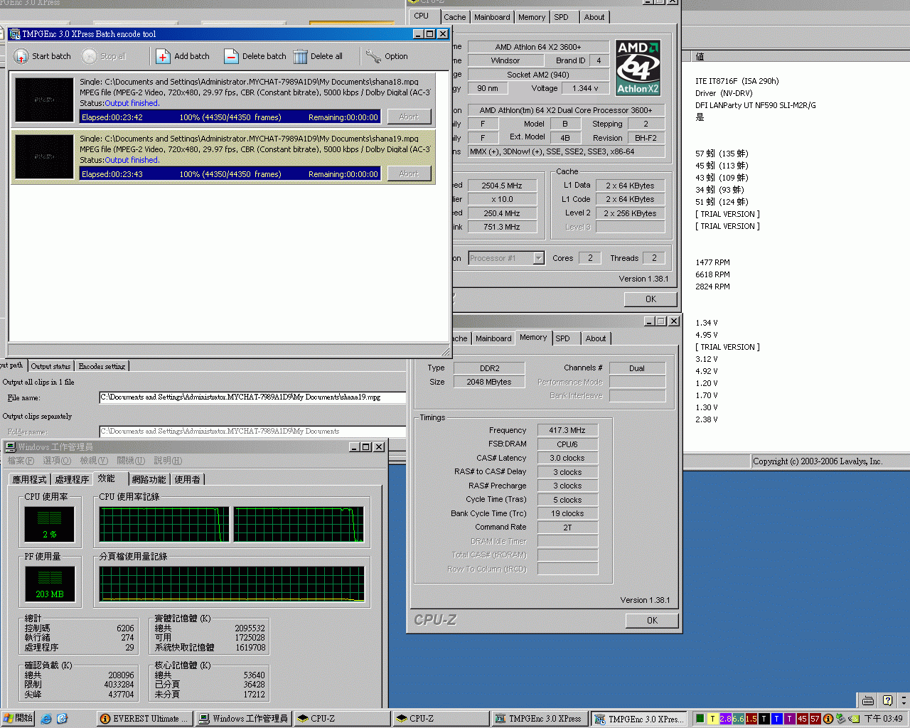Switch to EVEREST Ultimate via the taskbar
910x728 pixels.
pyautogui.click(x=144, y=719)
